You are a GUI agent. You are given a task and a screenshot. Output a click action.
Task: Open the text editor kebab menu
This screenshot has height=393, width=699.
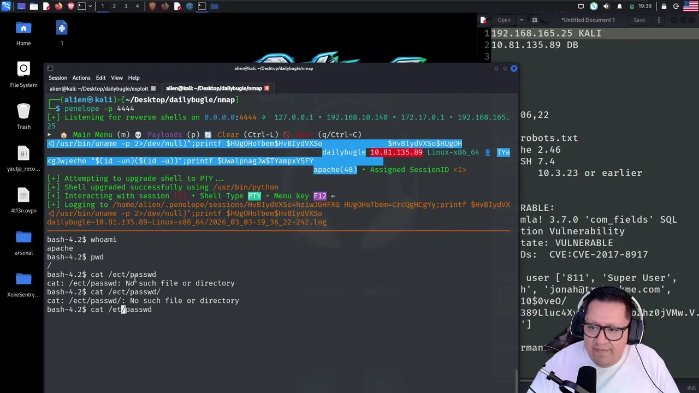coord(659,20)
